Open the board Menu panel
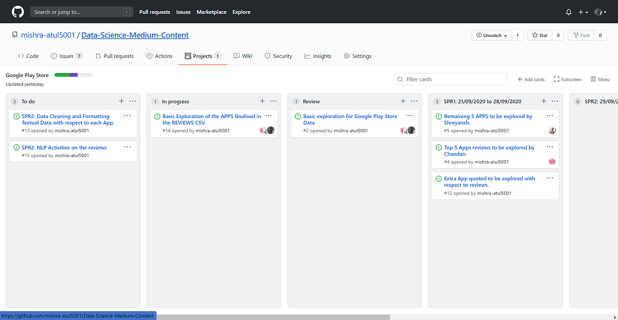Screen dimensions: 618x320 (x=599, y=79)
